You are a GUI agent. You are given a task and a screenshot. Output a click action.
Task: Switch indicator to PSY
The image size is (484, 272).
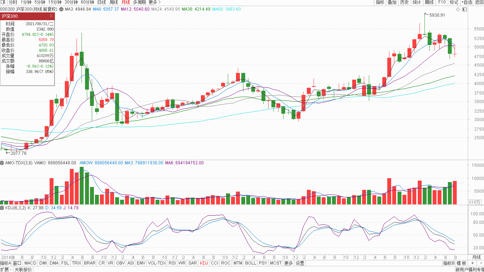(x=263, y=263)
